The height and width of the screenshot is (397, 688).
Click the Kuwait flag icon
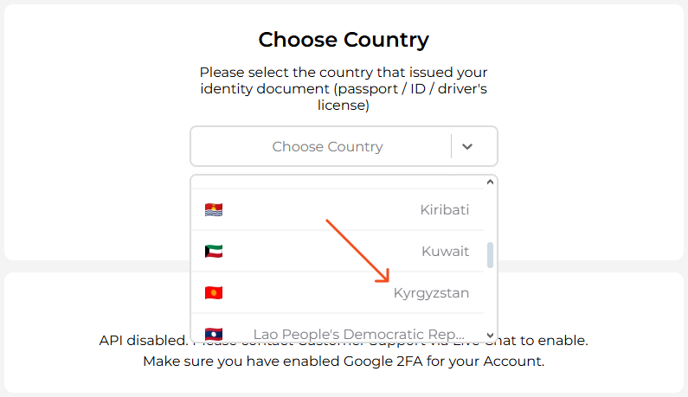click(214, 252)
